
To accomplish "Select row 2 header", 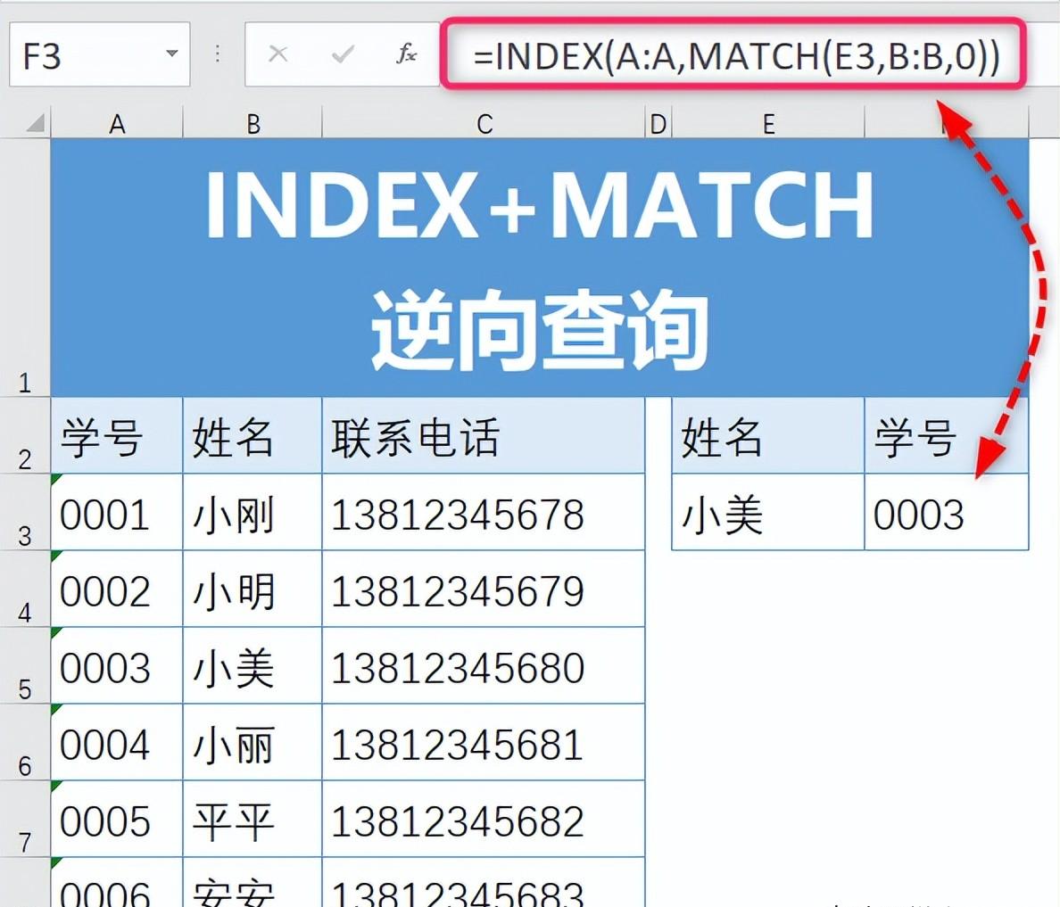I will (25, 435).
